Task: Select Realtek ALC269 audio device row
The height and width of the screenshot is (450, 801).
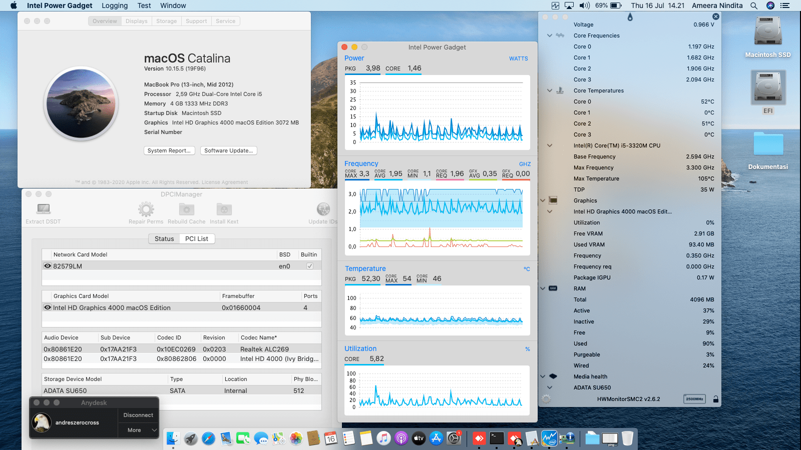Action: [x=182, y=349]
